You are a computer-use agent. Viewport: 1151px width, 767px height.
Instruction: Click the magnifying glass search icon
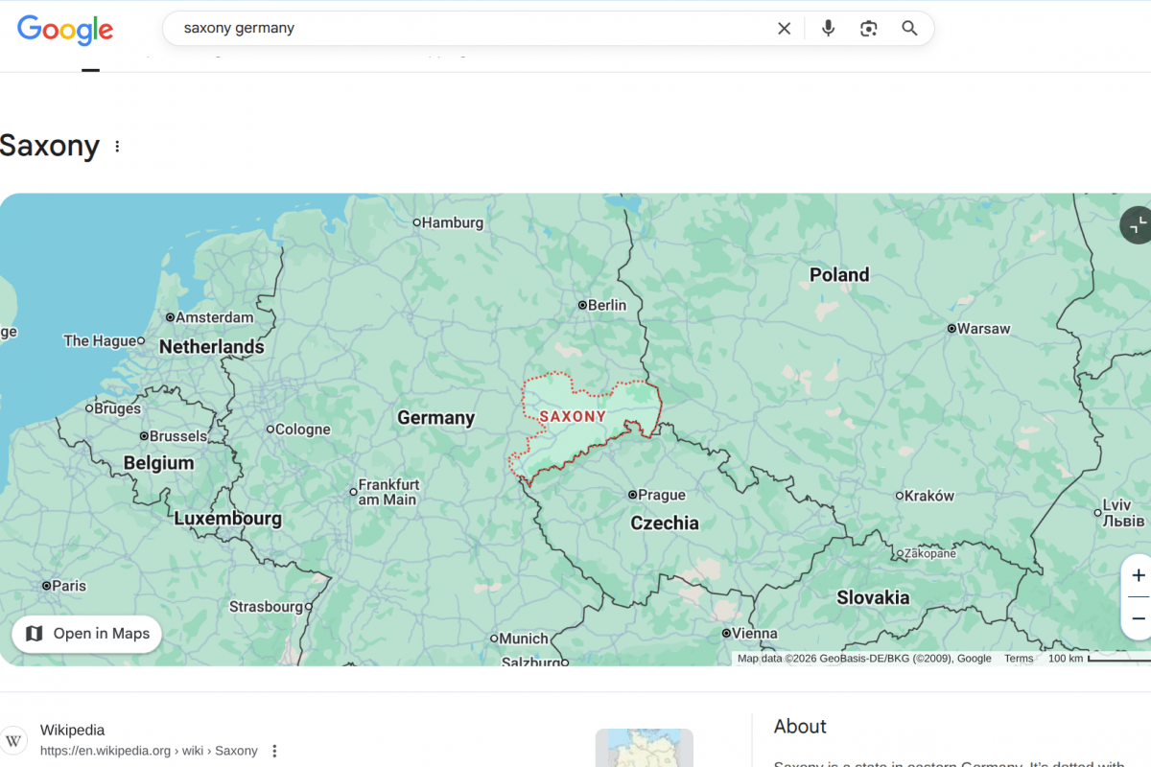pos(909,29)
